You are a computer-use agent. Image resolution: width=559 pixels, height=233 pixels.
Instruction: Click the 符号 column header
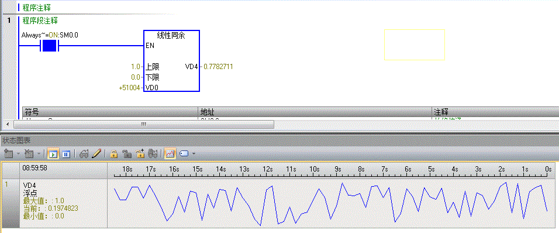coord(110,111)
